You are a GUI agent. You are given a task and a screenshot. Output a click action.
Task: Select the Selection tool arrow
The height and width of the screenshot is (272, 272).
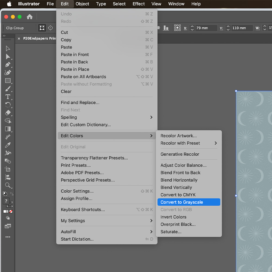click(8, 48)
